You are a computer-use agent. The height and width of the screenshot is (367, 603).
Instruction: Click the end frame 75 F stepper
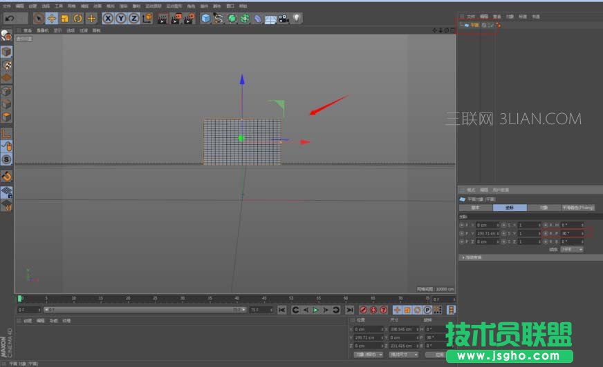[x=271, y=310]
